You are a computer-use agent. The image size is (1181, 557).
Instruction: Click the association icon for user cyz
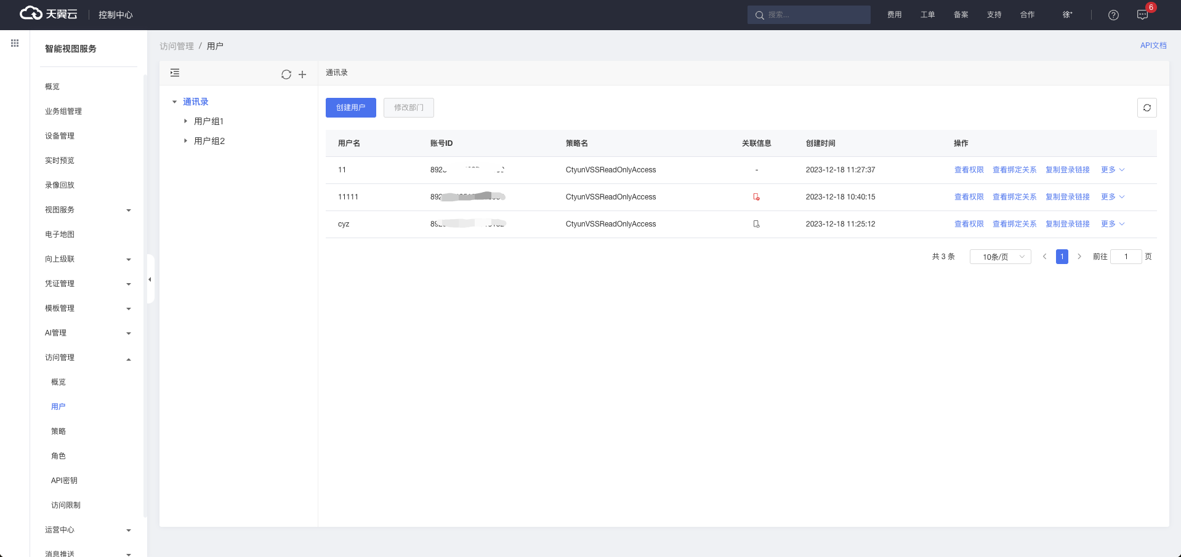click(x=756, y=224)
